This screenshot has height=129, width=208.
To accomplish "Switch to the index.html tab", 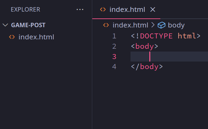I will tap(127, 10).
